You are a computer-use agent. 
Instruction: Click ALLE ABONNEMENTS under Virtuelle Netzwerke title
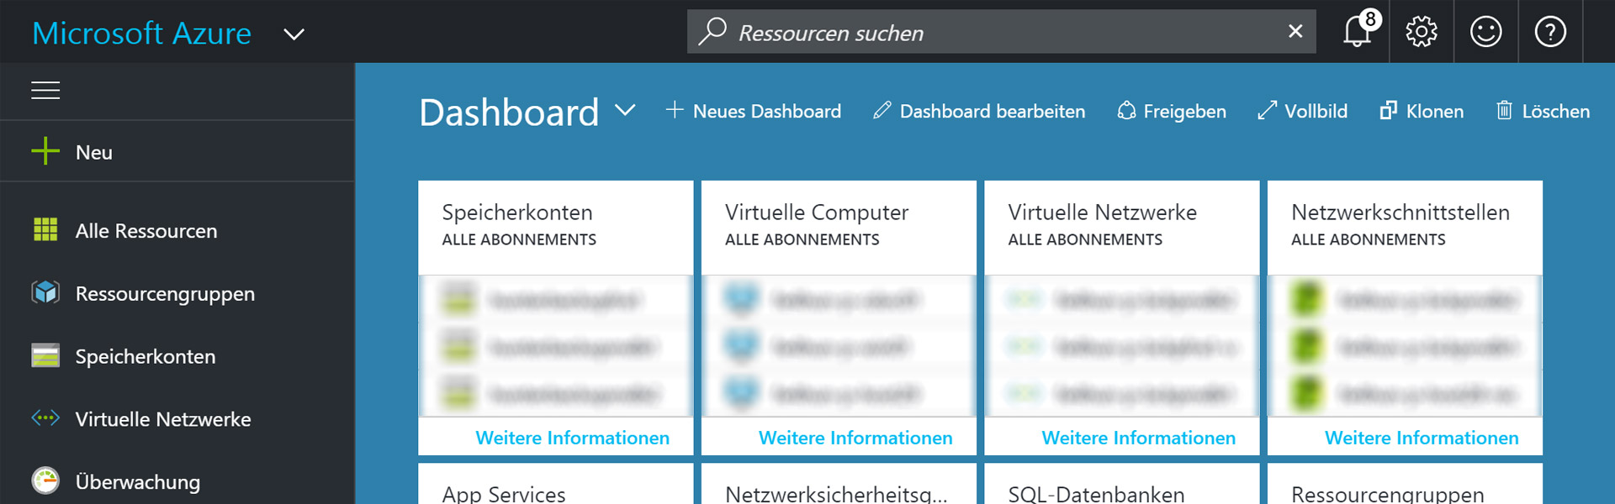[x=1085, y=239]
